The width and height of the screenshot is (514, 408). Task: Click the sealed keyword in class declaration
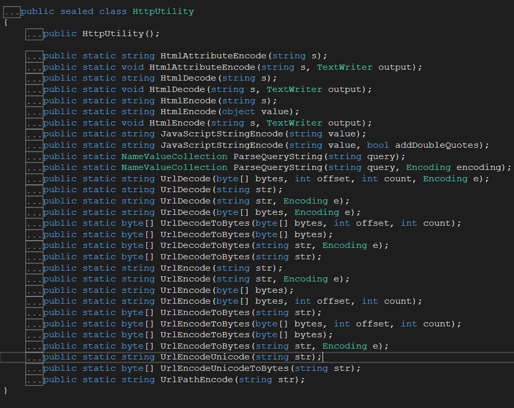(77, 11)
